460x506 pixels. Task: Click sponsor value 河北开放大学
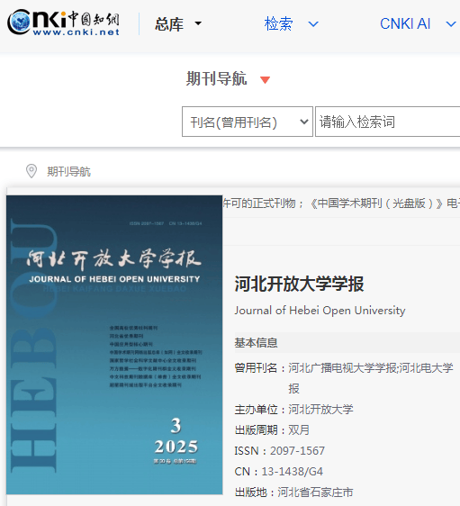[320, 409]
